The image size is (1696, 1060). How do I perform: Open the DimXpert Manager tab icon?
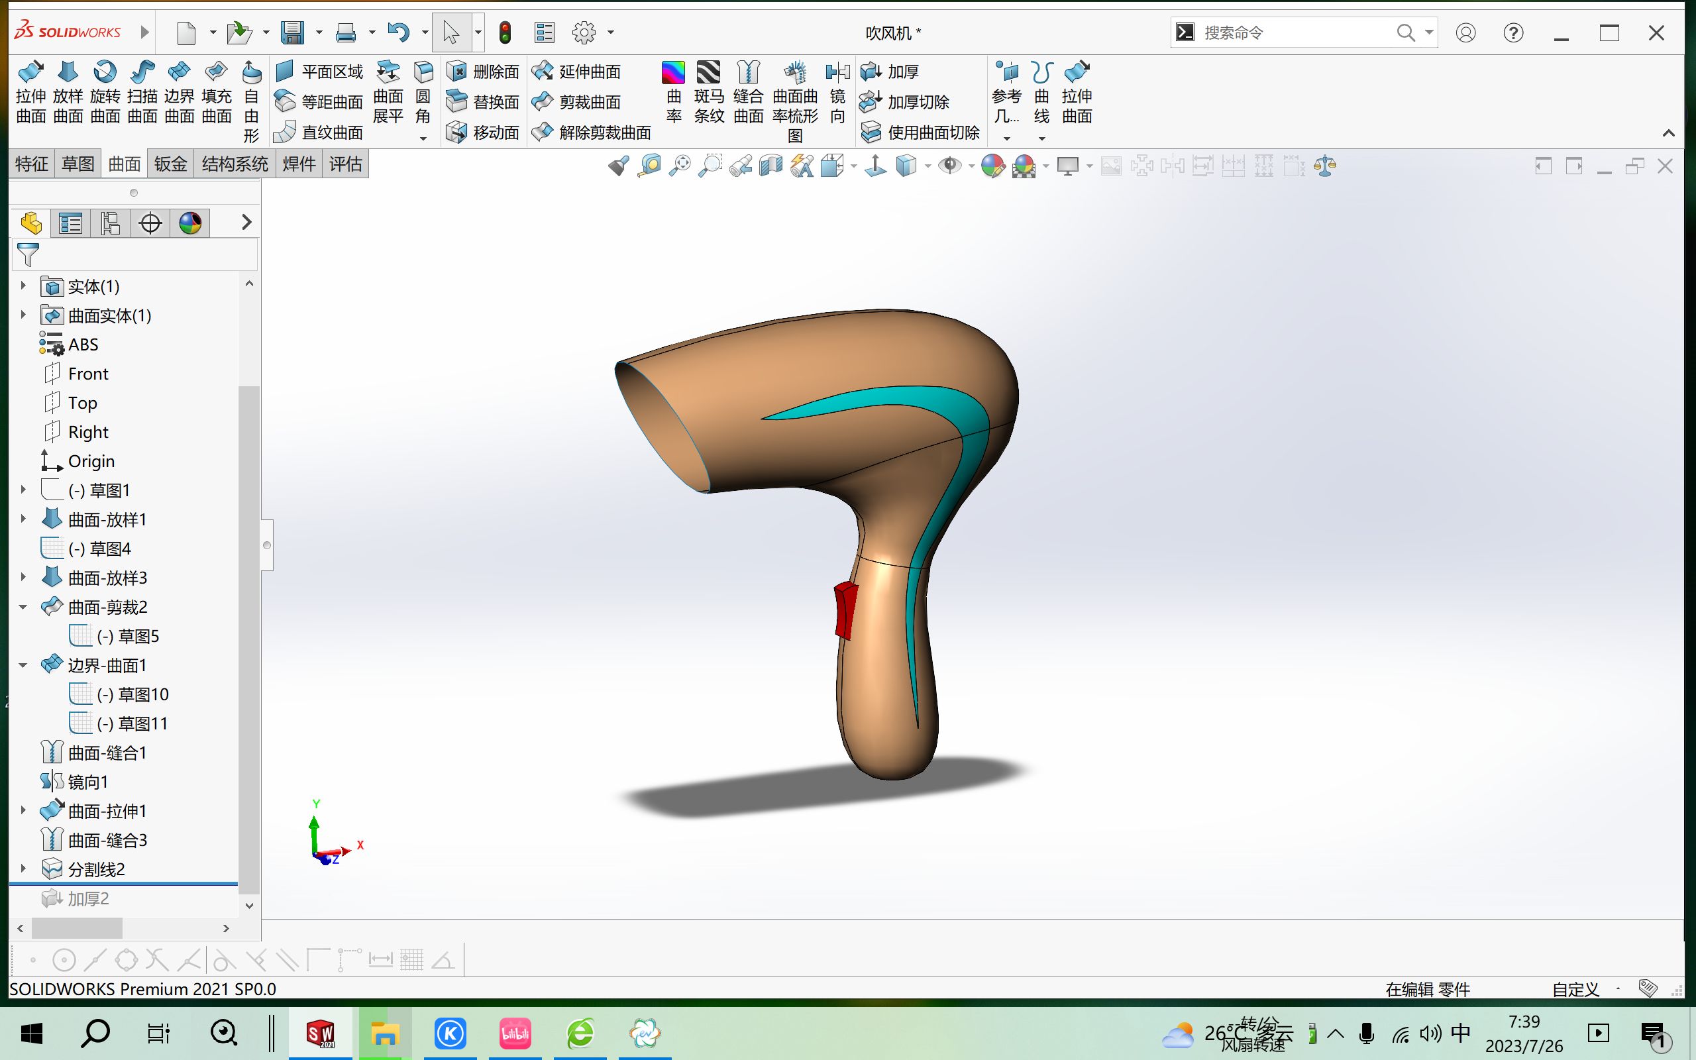pos(150,224)
